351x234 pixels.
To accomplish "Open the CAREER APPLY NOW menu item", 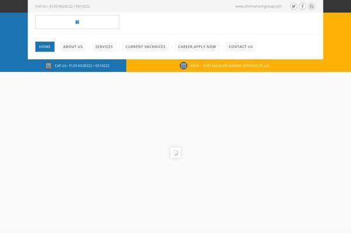I will click(197, 47).
